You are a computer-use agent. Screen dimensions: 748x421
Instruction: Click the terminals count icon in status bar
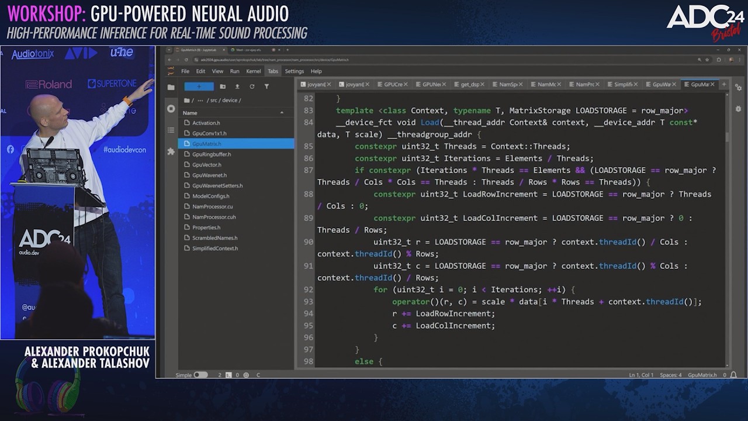tap(229, 375)
